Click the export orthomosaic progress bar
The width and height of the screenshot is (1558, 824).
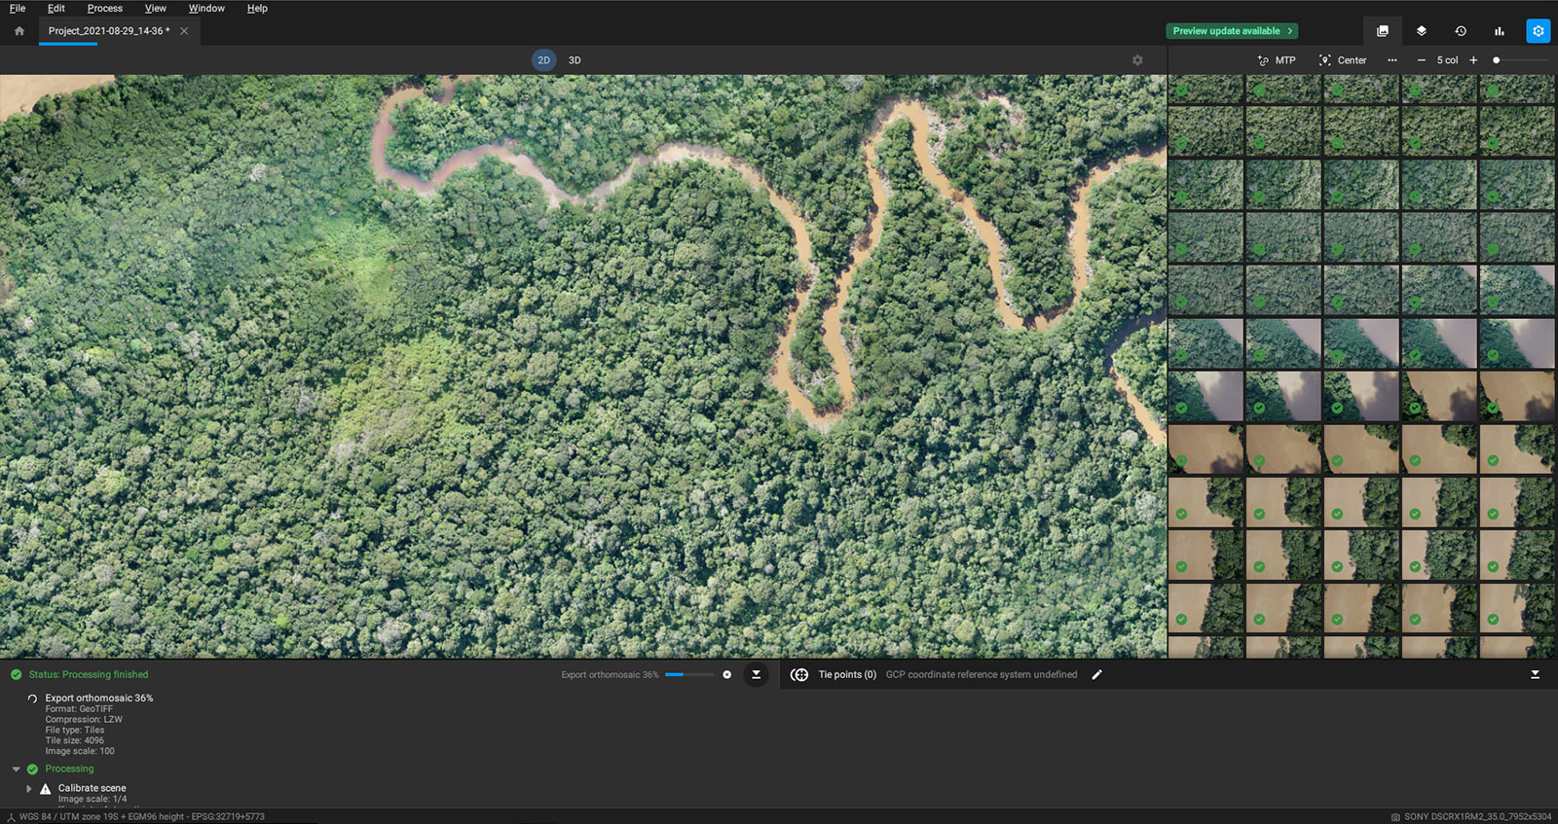point(689,674)
